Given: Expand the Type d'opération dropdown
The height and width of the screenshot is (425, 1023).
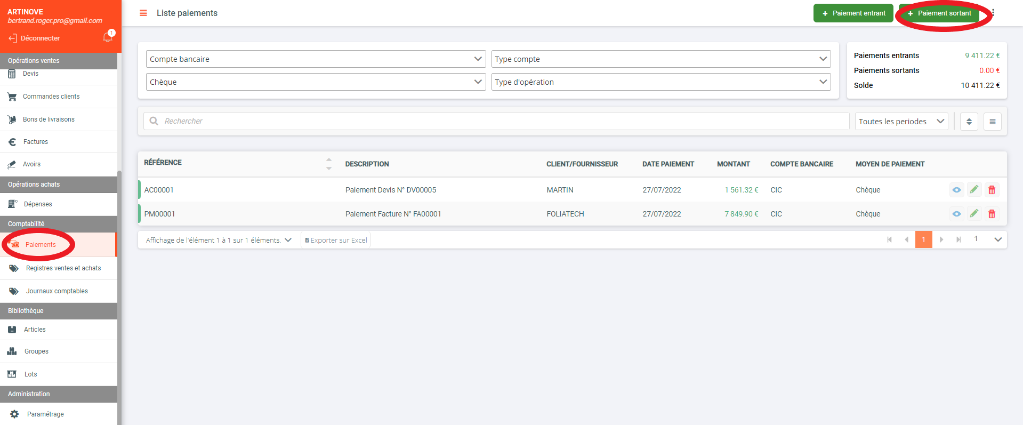Looking at the screenshot, I should click(660, 82).
